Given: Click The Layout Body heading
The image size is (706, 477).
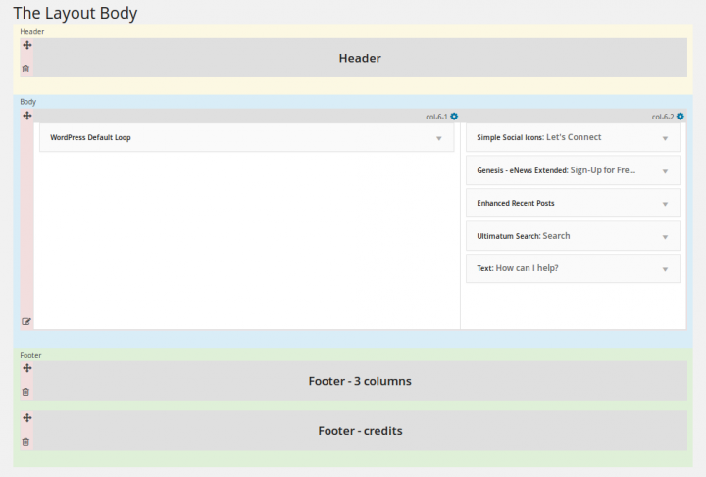Looking at the screenshot, I should pyautogui.click(x=76, y=13).
